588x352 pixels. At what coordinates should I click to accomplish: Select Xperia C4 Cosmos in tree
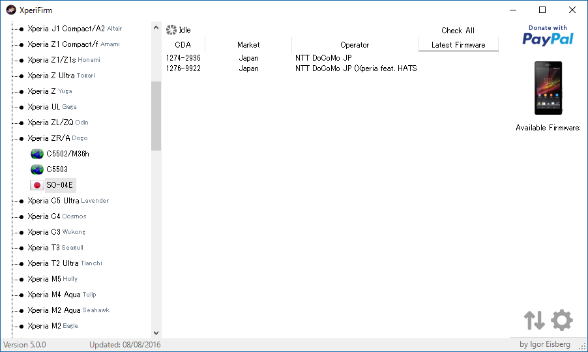coord(57,216)
